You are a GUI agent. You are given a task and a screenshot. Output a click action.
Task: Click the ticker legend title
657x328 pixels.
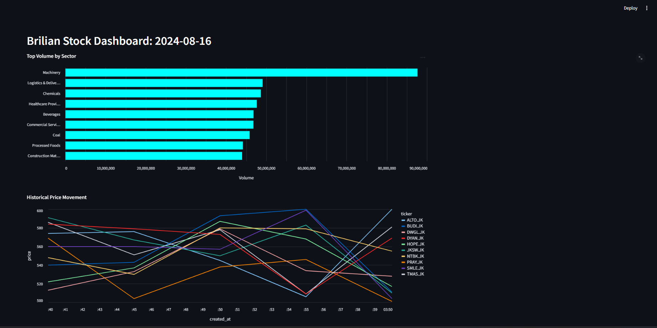point(406,213)
